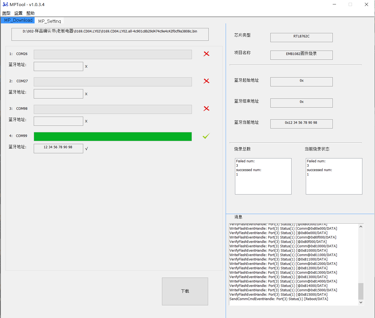375x318 pixels.
Task: Click the 烧录总数 results box
Action: pos(263,176)
